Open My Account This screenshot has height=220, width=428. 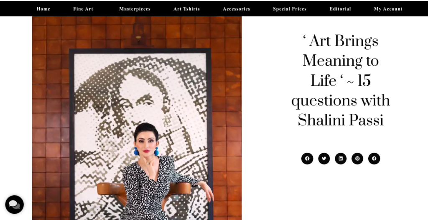[388, 9]
